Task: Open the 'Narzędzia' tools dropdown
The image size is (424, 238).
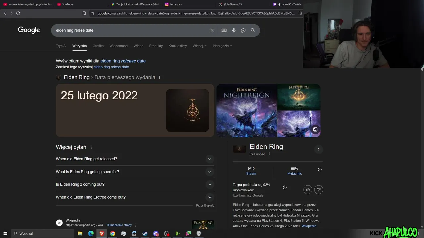Action: [223, 46]
